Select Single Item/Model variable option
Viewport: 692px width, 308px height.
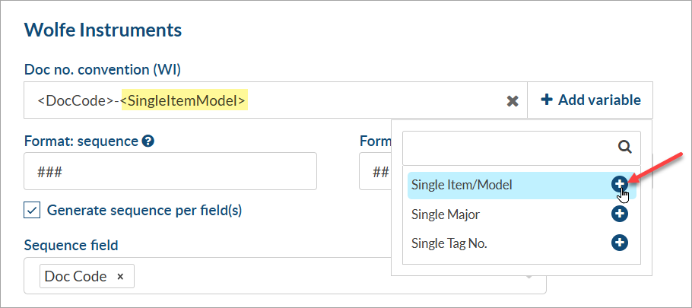tap(462, 185)
